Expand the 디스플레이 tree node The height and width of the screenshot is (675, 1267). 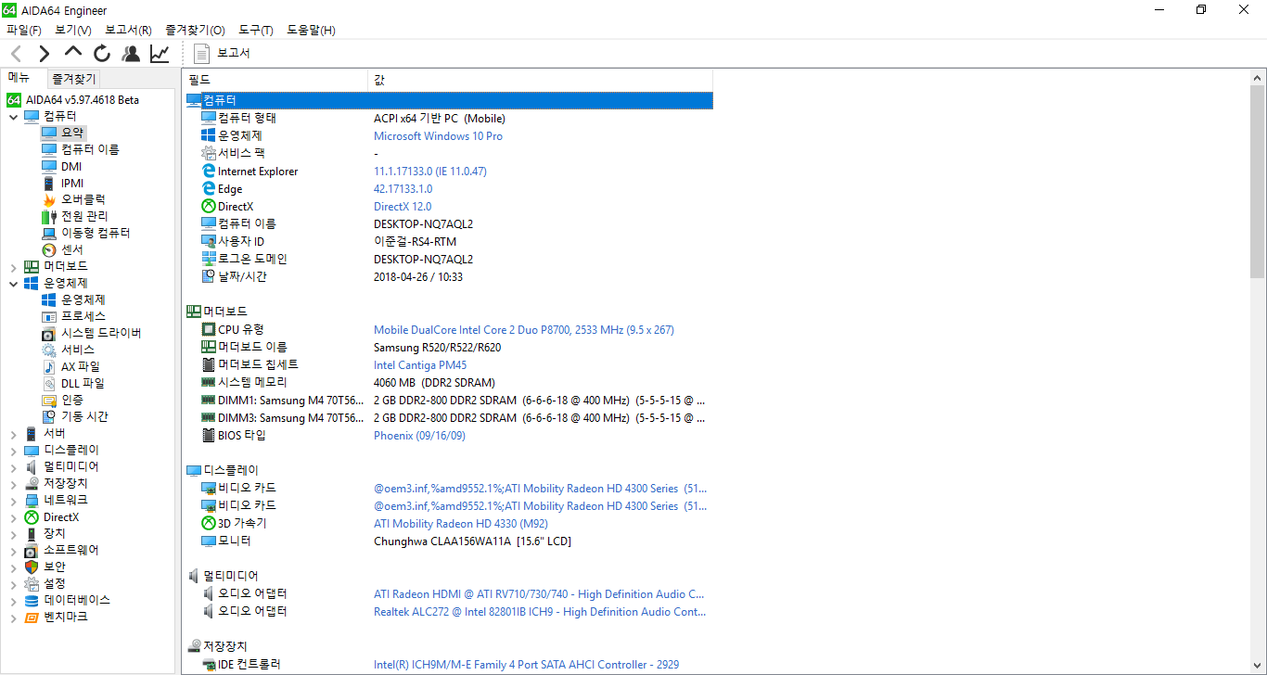pyautogui.click(x=13, y=451)
